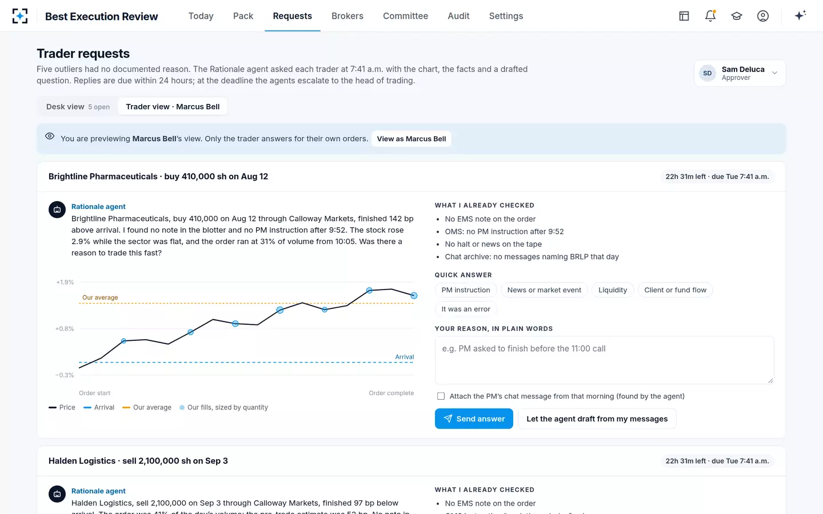Click the Halden Logistics due time badge
The width and height of the screenshot is (823, 514).
(x=717, y=461)
